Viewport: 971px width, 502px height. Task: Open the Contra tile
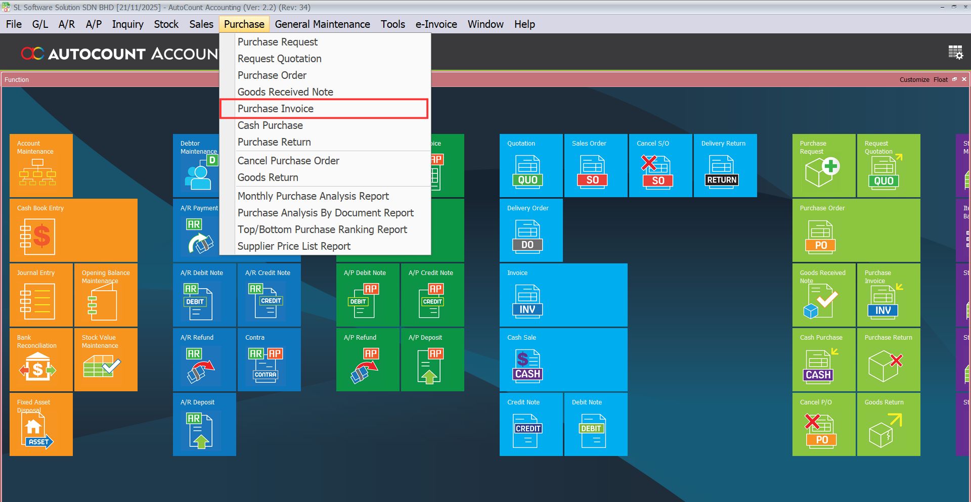[x=269, y=359]
